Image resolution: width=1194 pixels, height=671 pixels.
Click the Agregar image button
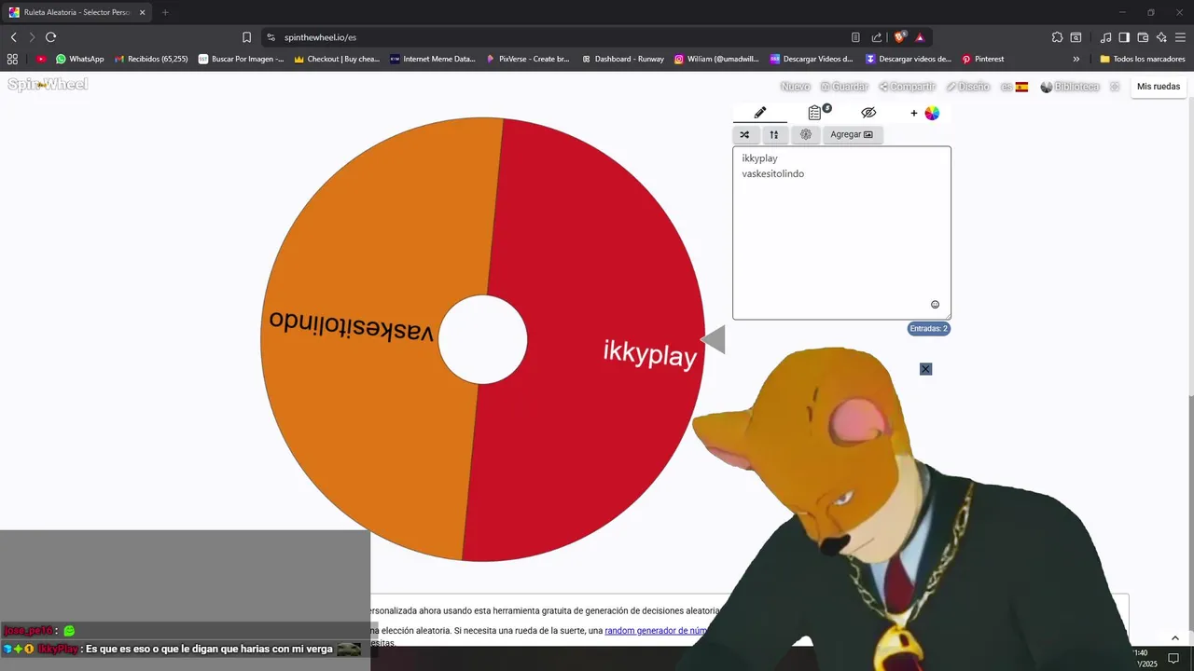click(852, 134)
